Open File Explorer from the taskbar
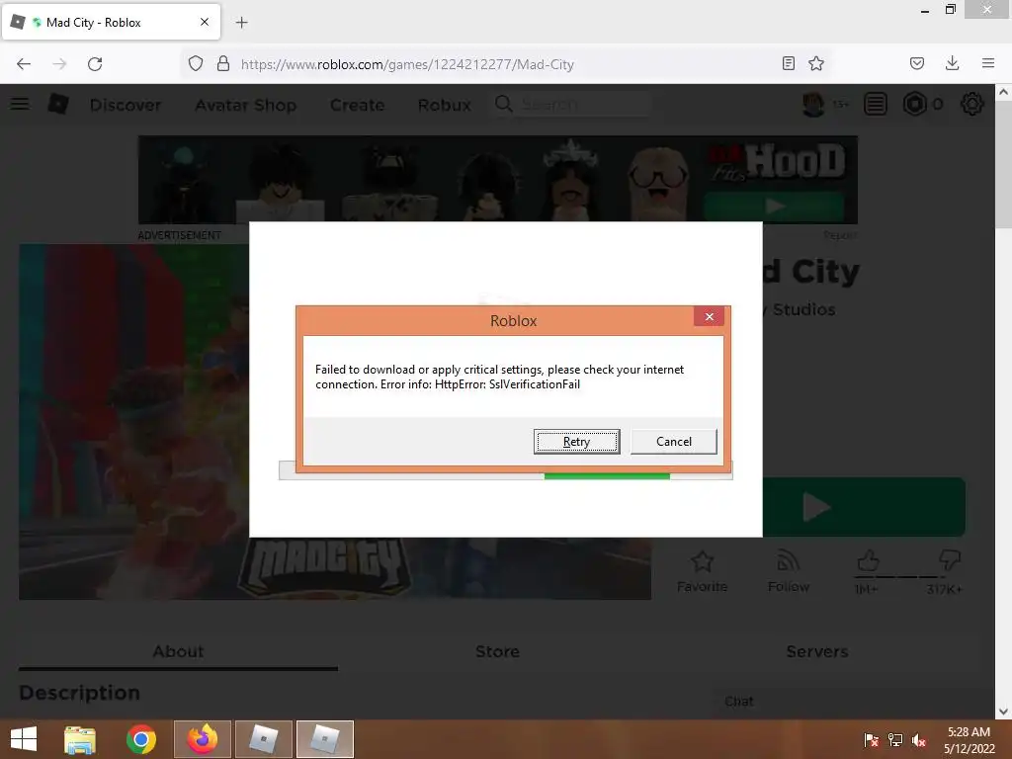This screenshot has width=1012, height=759. pos(80,739)
